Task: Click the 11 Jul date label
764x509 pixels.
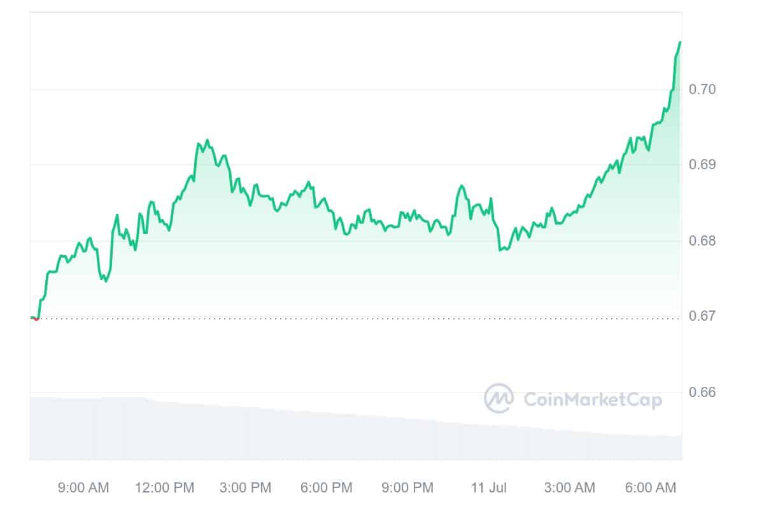Action: pyautogui.click(x=489, y=488)
